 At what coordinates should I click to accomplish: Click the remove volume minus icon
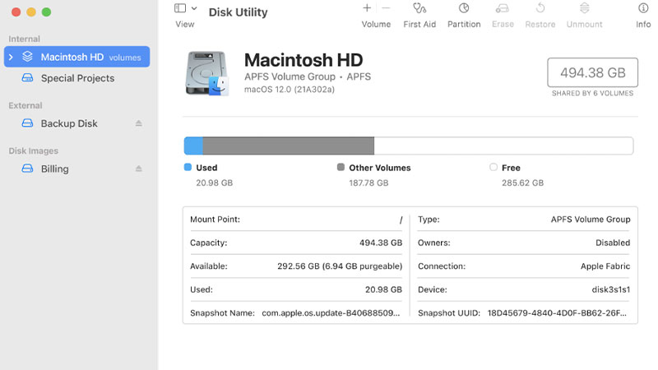coord(386,8)
